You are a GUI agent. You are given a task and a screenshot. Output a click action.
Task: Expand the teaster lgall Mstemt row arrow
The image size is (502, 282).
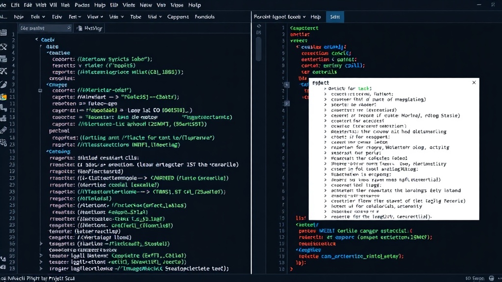pyautogui.click(x=41, y=256)
